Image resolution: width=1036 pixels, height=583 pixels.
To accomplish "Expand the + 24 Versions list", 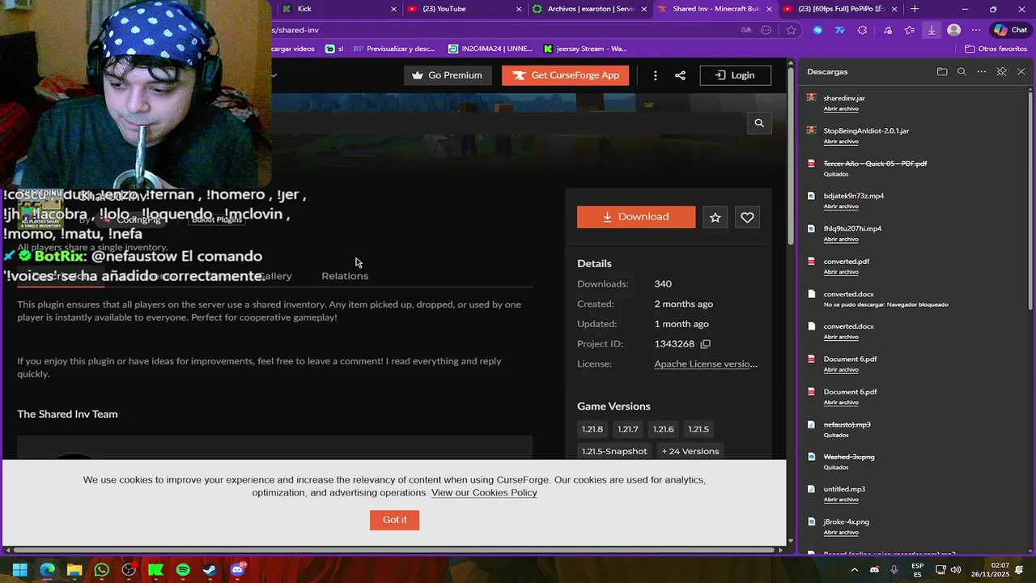I will 690,451.
